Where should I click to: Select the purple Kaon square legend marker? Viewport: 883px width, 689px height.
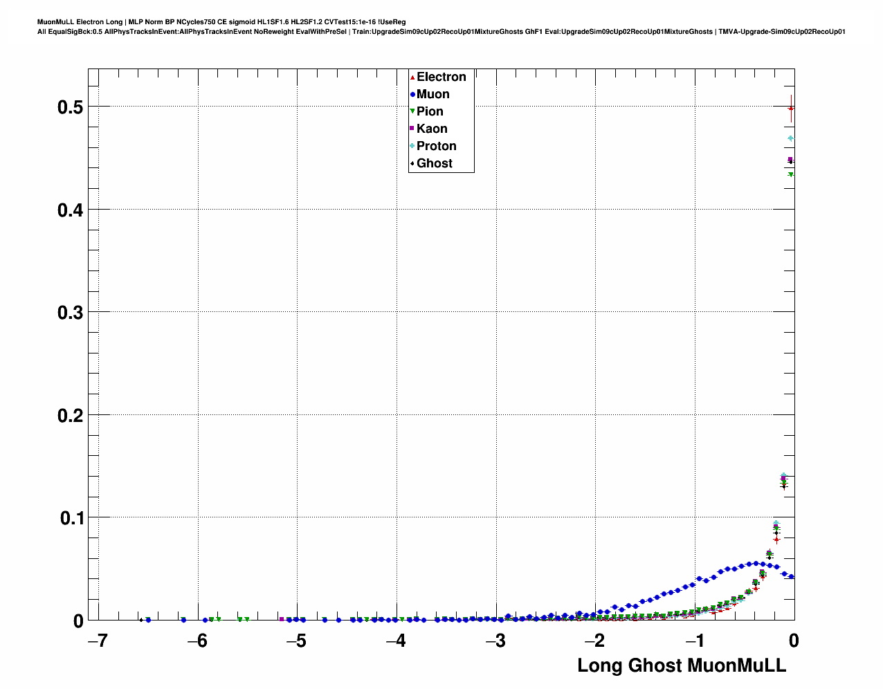[412, 129]
